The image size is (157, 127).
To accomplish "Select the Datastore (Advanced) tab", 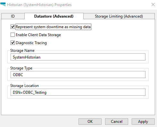I will coord(54,16).
